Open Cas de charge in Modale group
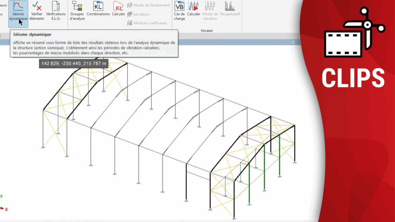This screenshot has width=395, height=222. click(x=179, y=11)
